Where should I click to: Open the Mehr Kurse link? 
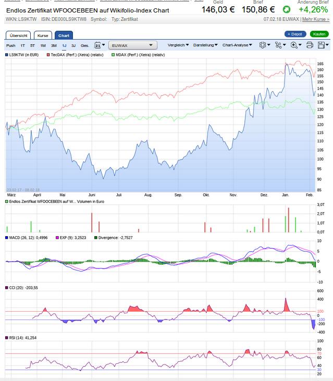pyautogui.click(x=316, y=19)
